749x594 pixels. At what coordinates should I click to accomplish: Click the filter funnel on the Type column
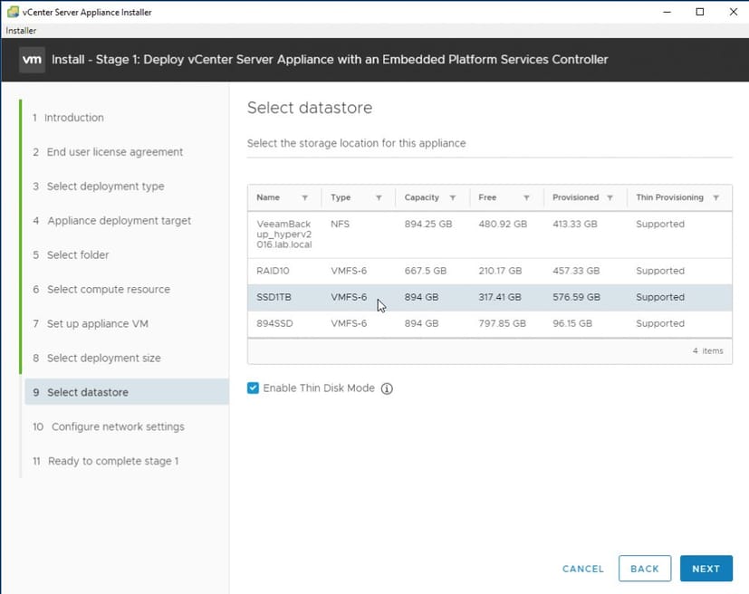[x=380, y=197]
